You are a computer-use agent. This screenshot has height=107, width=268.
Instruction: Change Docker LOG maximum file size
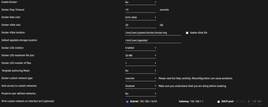click(x=141, y=56)
